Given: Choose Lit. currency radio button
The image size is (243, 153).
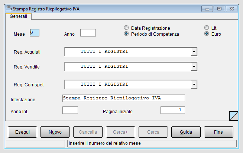Looking at the screenshot, I should [207, 28].
